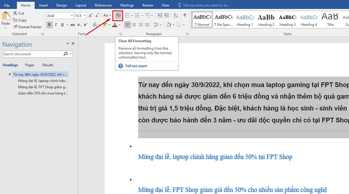The width and height of the screenshot is (349, 194).
Task: Sort text with the A-Z icon
Action: (176, 15)
